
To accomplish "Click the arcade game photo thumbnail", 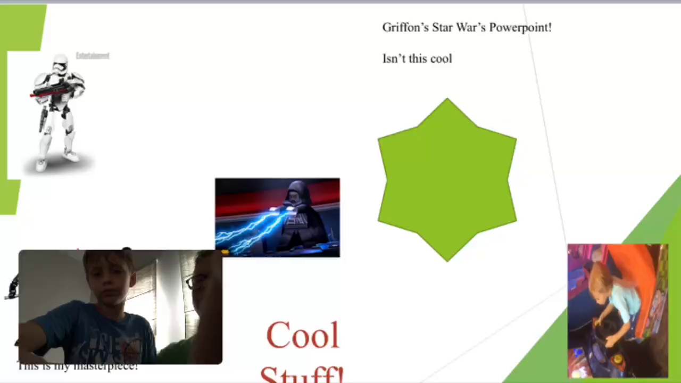I will 617,311.
